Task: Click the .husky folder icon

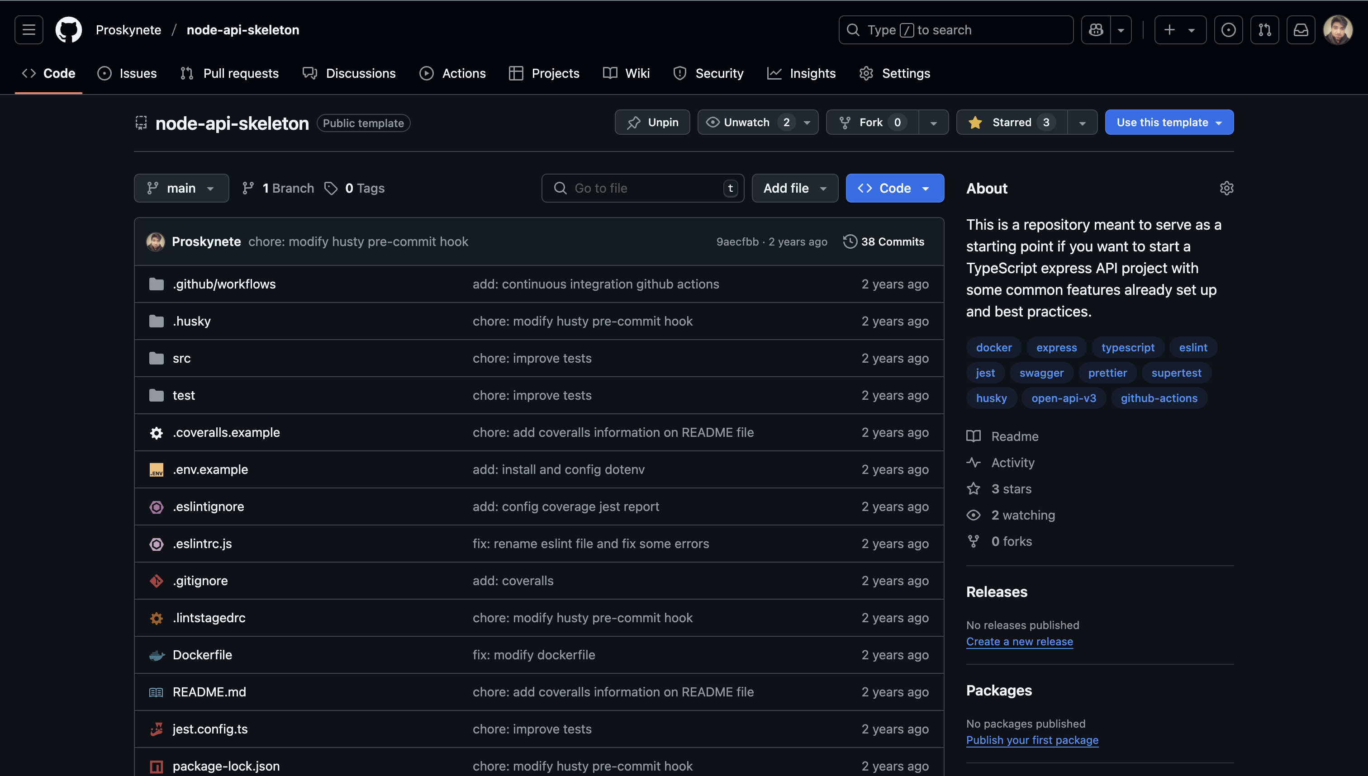Action: (156, 321)
